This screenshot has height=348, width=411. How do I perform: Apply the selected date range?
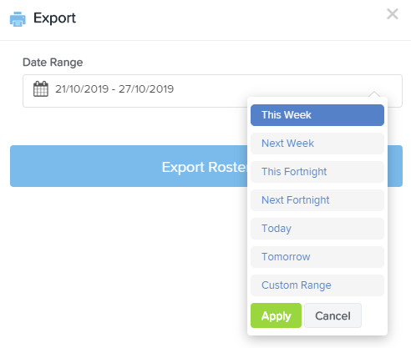click(276, 315)
